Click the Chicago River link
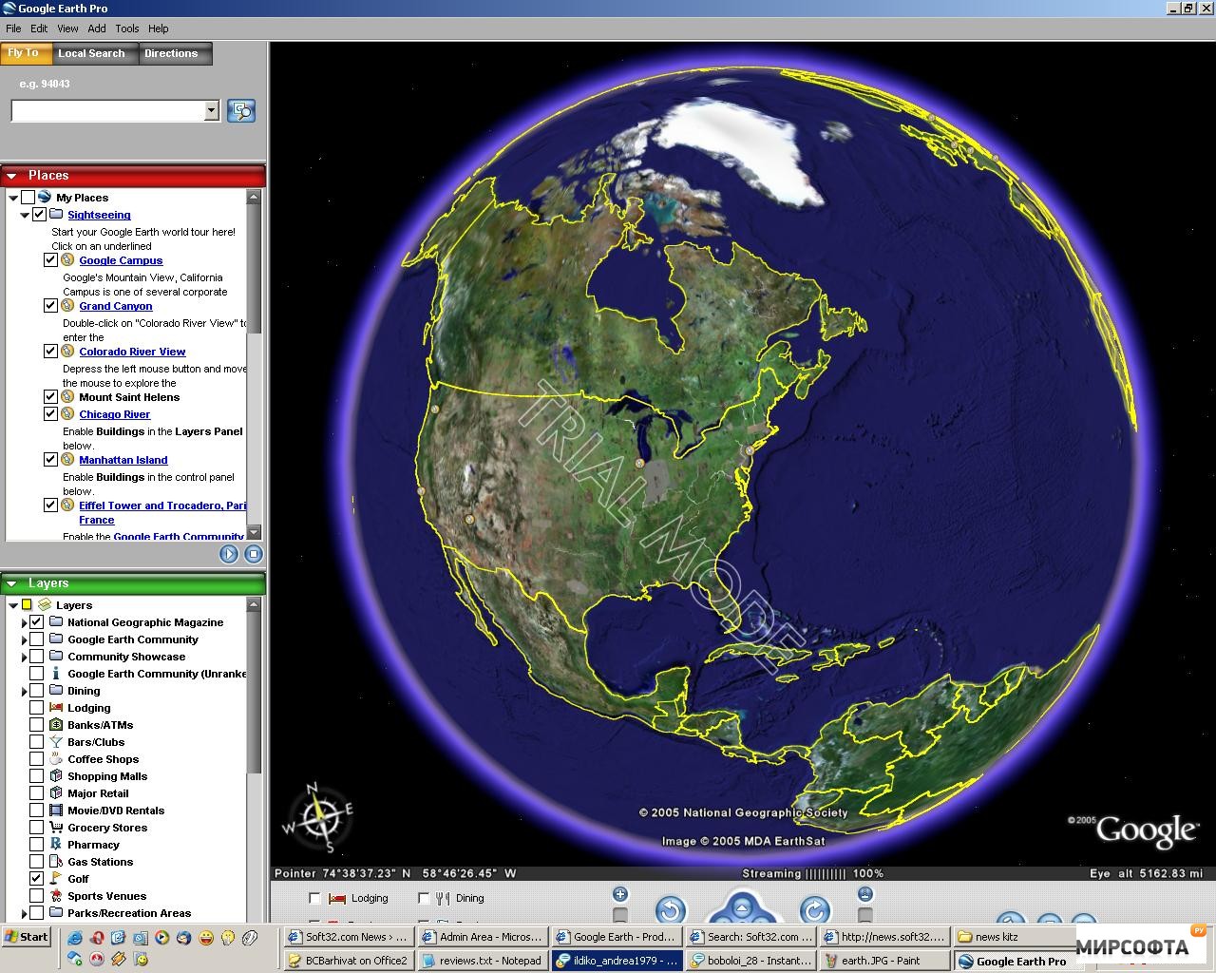 (x=115, y=414)
